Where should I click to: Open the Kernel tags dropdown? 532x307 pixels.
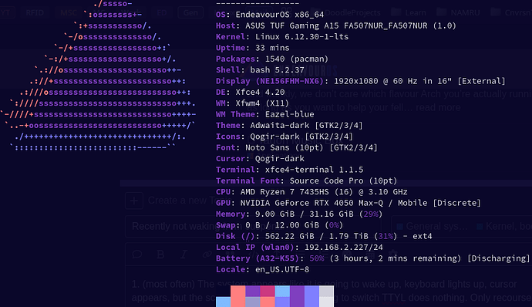[503, 226]
